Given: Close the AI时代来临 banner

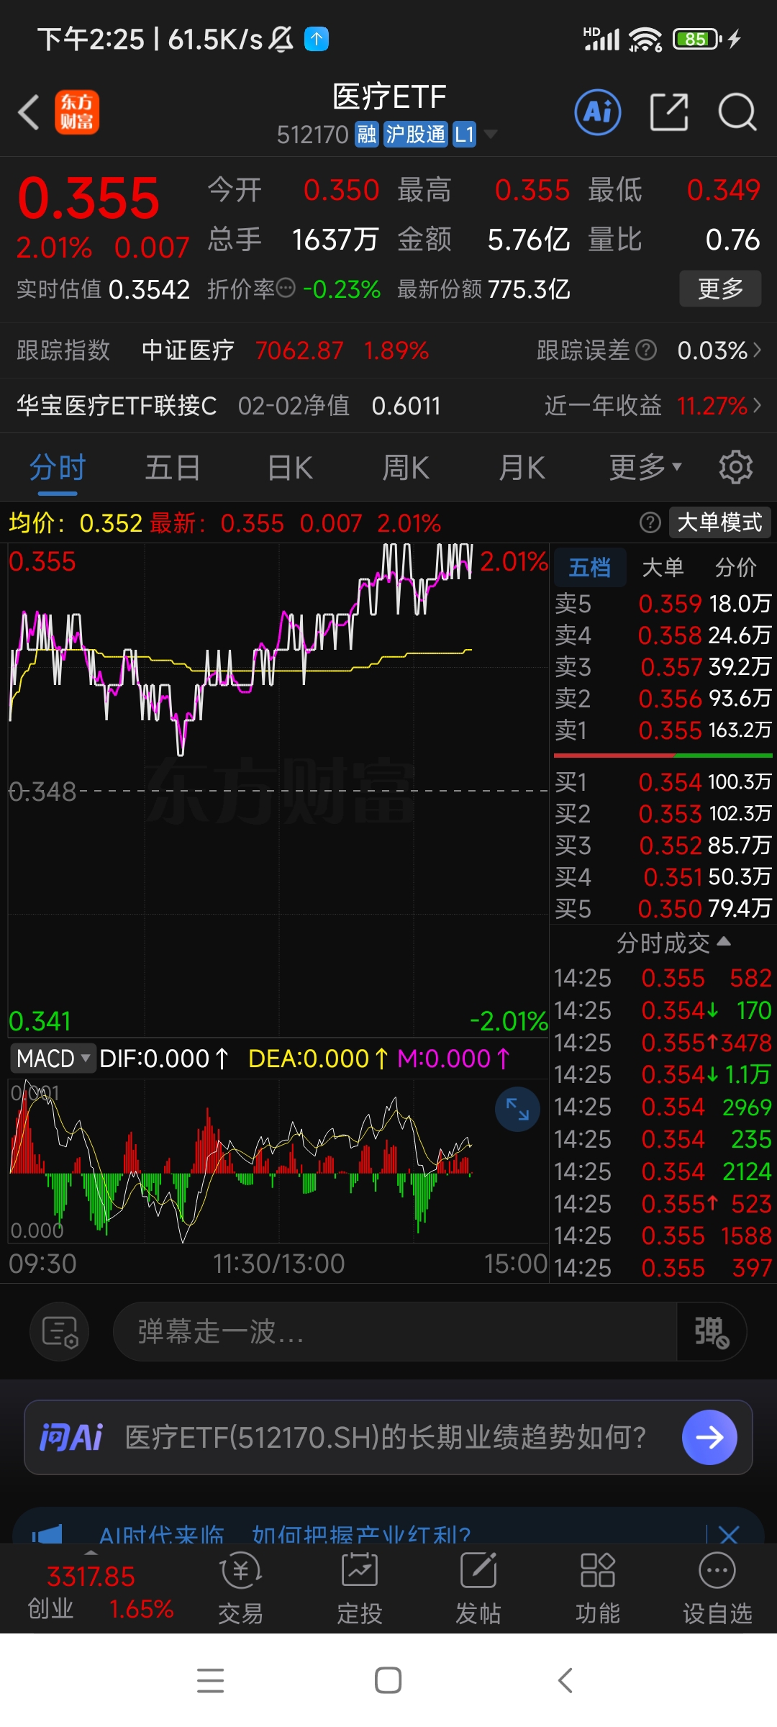Looking at the screenshot, I should (729, 1534).
